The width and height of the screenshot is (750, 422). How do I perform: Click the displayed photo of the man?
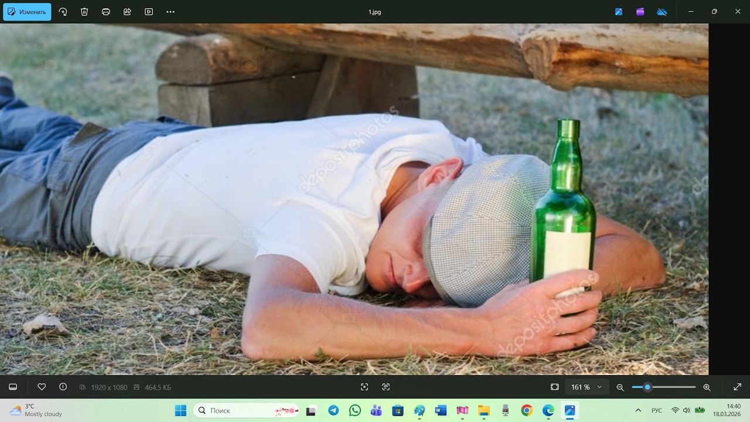click(354, 199)
